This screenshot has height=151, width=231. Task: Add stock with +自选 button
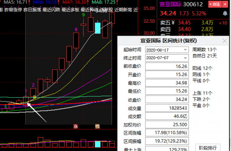point(215,4)
